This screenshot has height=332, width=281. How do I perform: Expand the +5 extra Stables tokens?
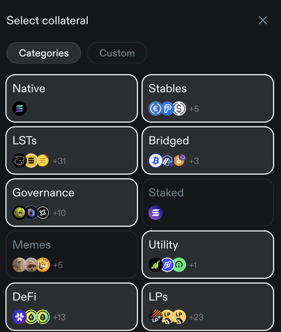[194, 108]
